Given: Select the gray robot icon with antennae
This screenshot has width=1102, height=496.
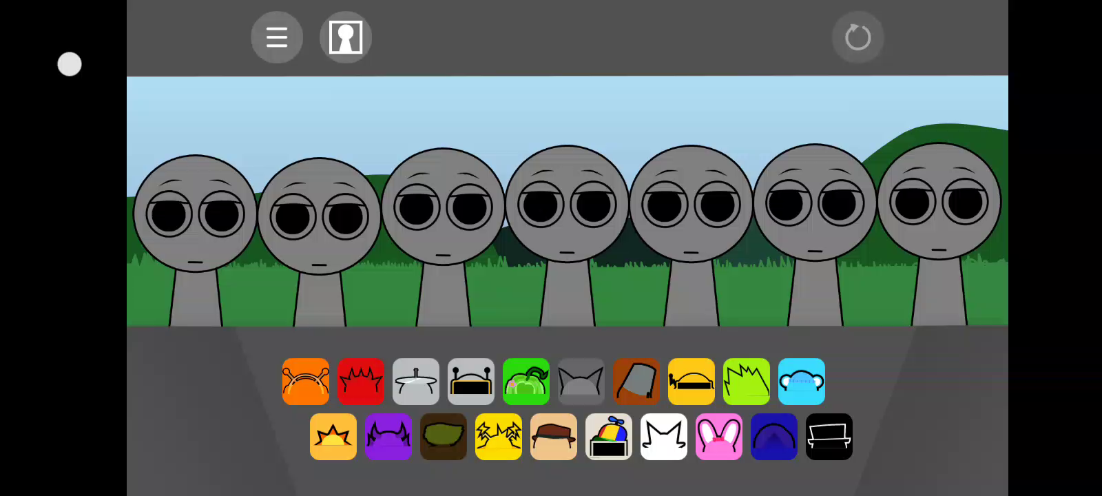Looking at the screenshot, I should [x=471, y=382].
